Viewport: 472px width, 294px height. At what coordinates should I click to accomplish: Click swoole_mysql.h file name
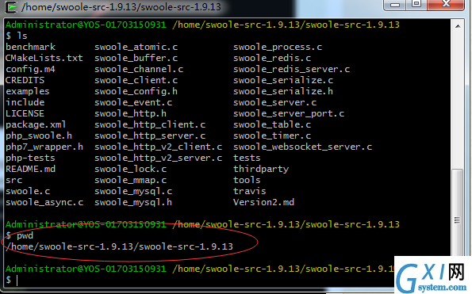tap(133, 202)
